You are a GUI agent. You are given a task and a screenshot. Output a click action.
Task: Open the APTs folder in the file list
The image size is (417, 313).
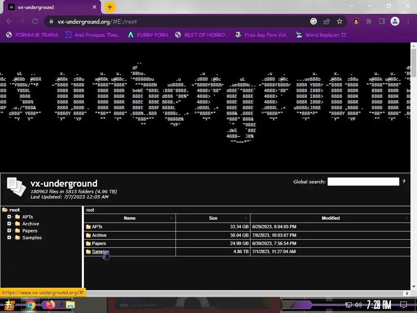click(97, 227)
